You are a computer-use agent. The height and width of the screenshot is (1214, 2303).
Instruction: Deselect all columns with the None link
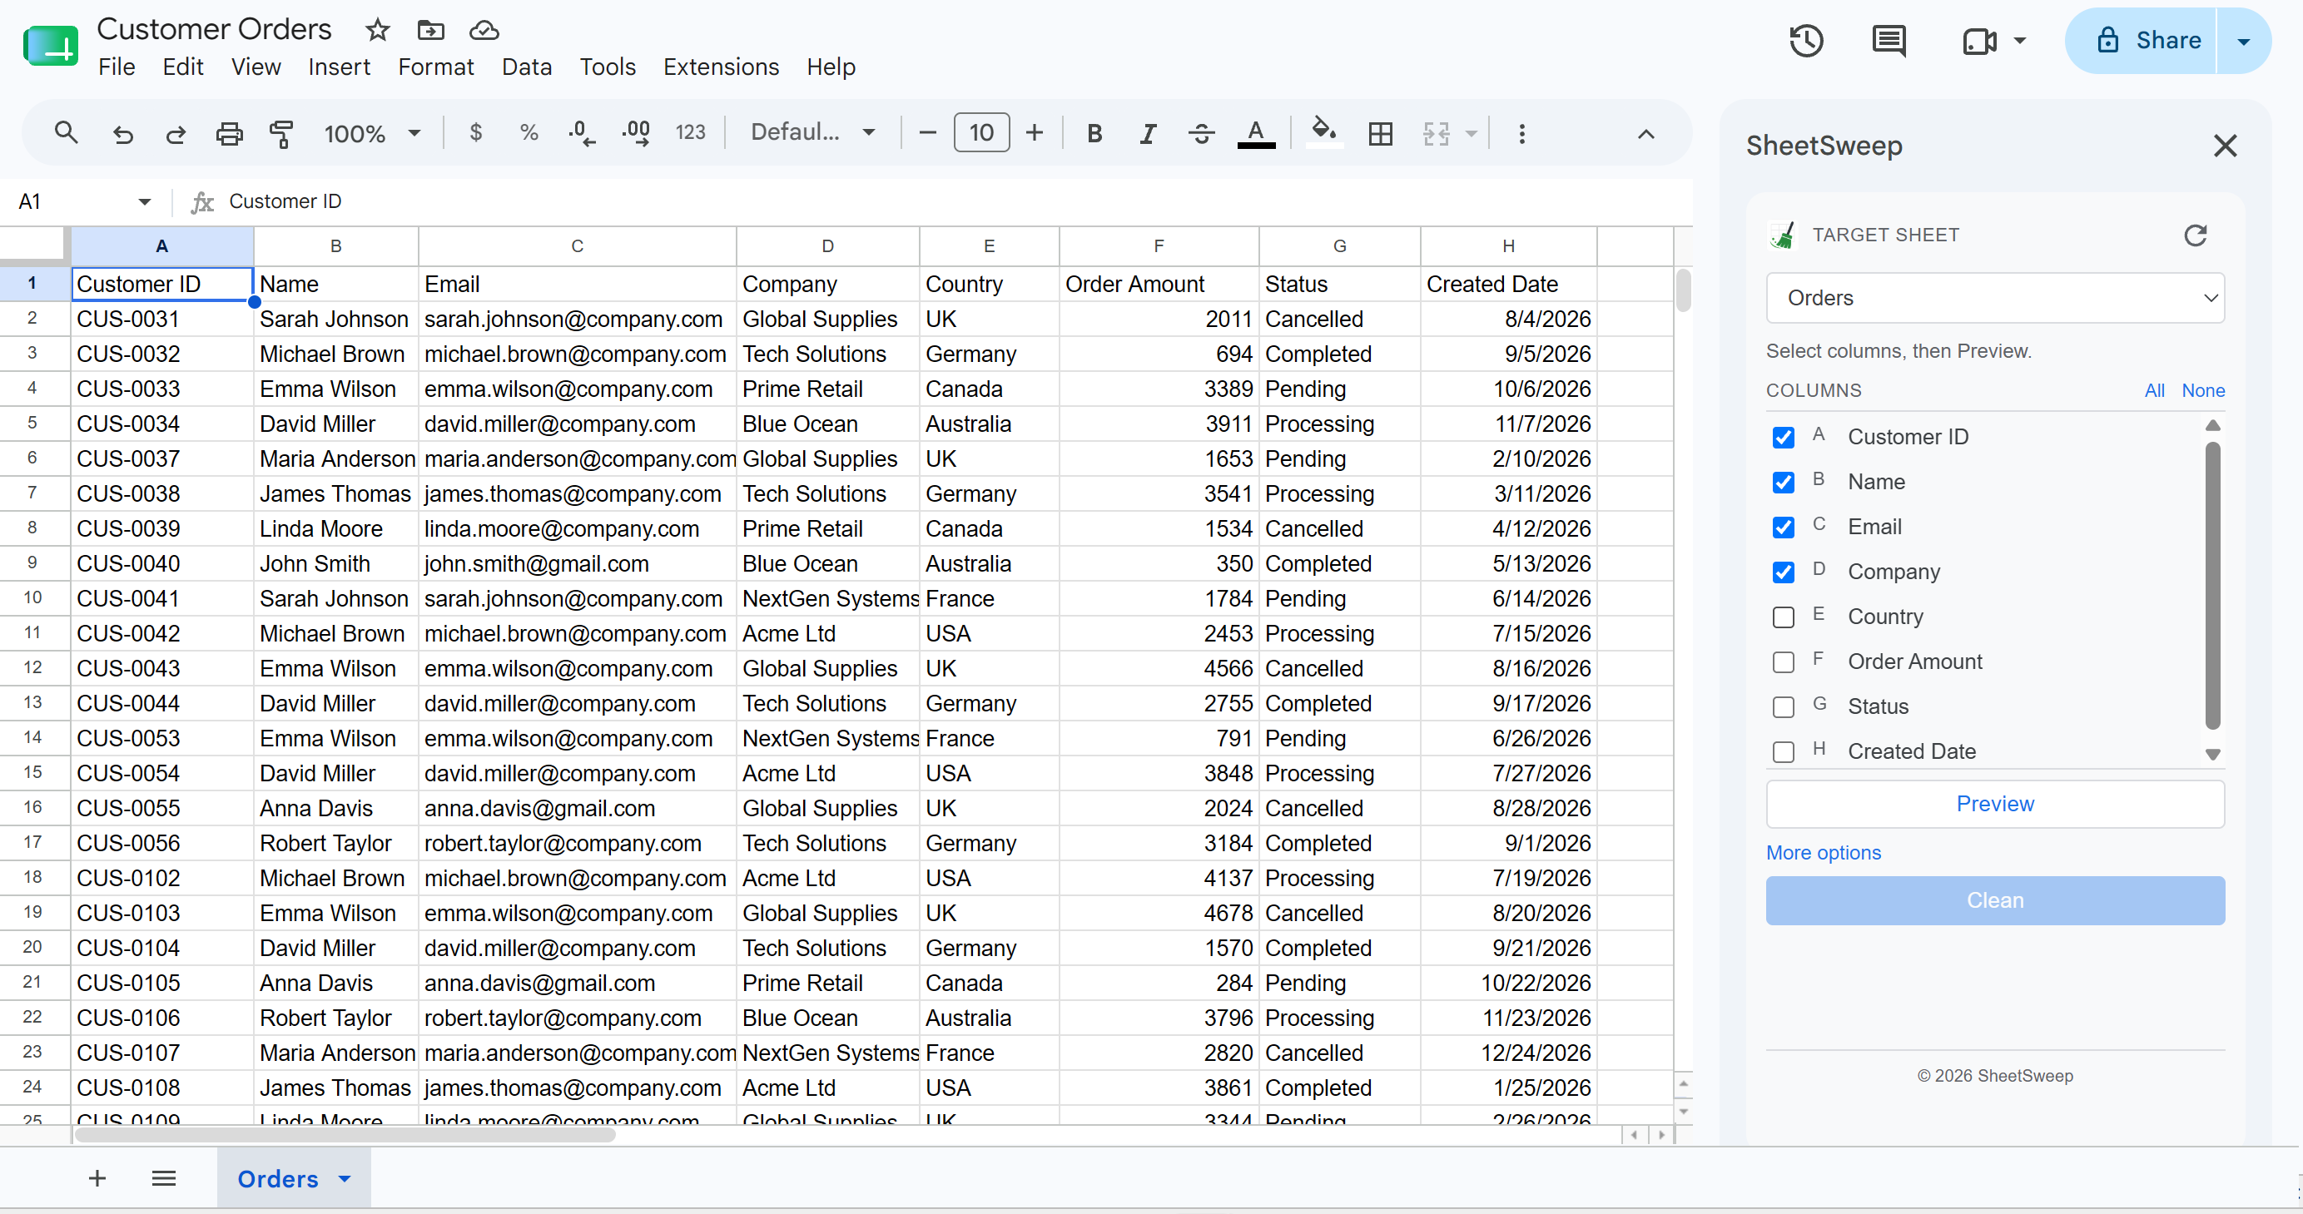click(2202, 391)
